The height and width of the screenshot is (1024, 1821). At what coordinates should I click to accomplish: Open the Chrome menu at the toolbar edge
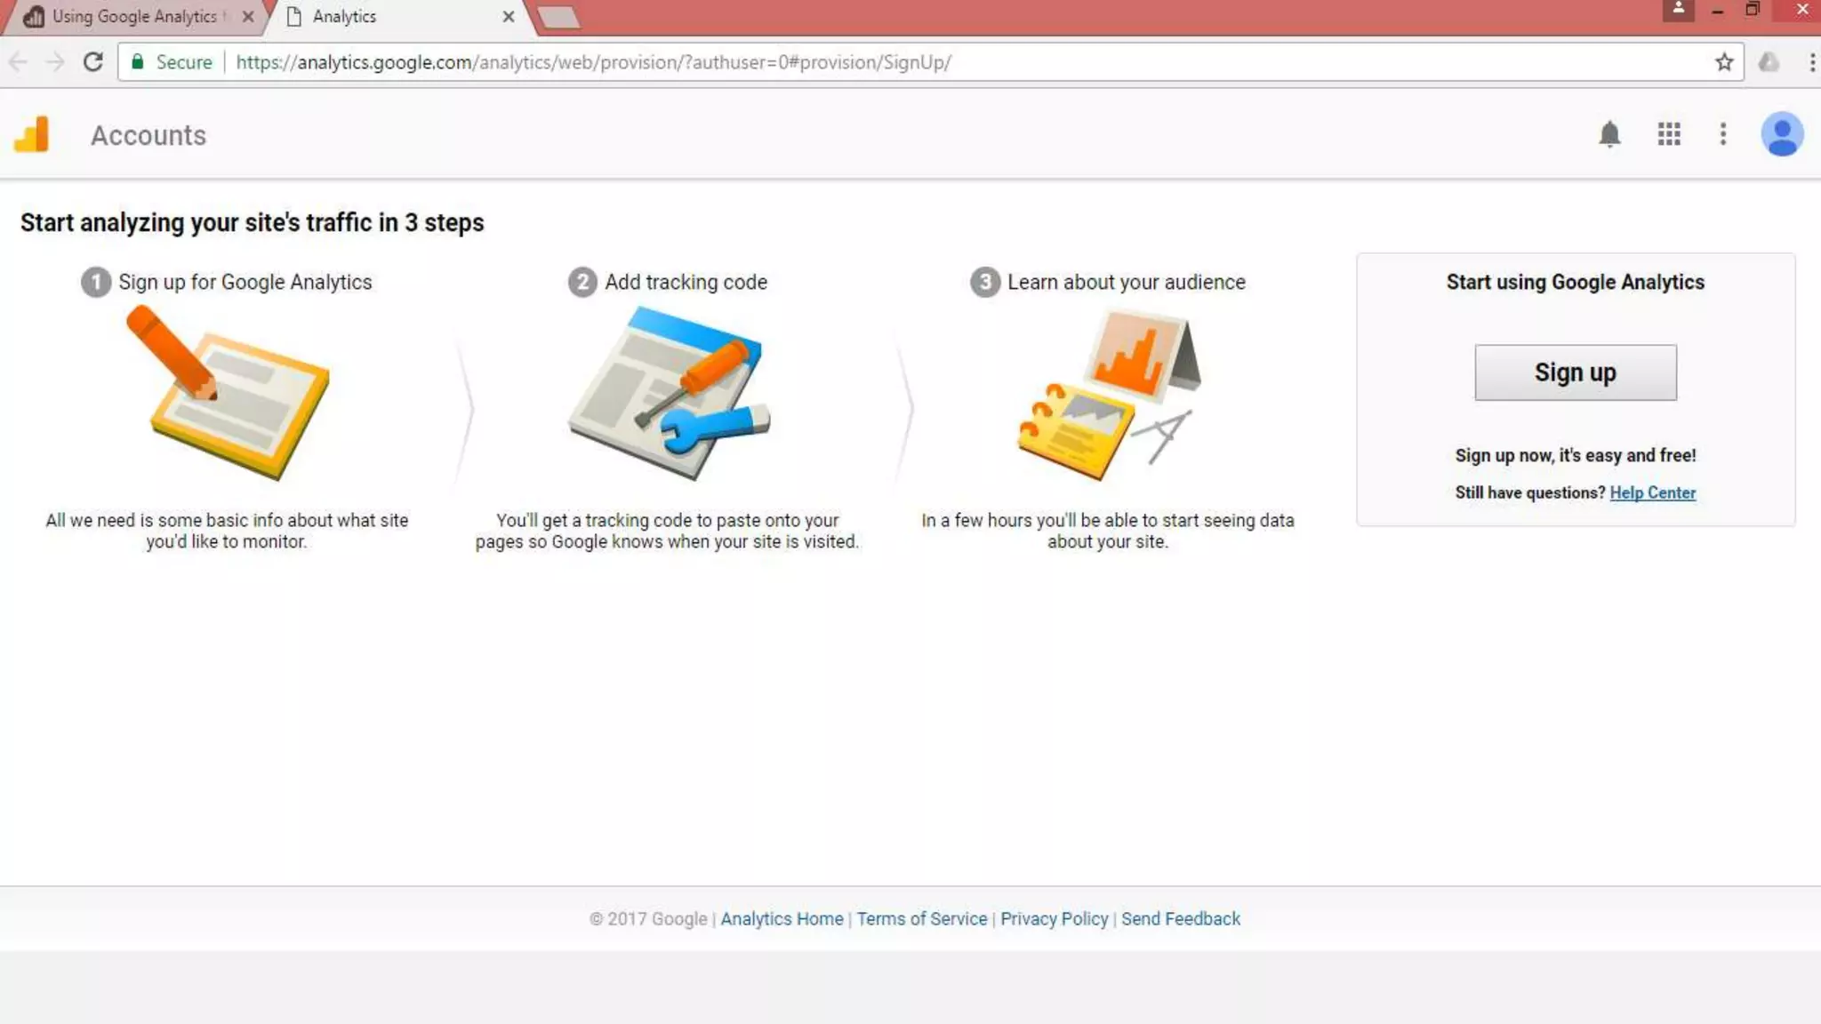(1811, 62)
